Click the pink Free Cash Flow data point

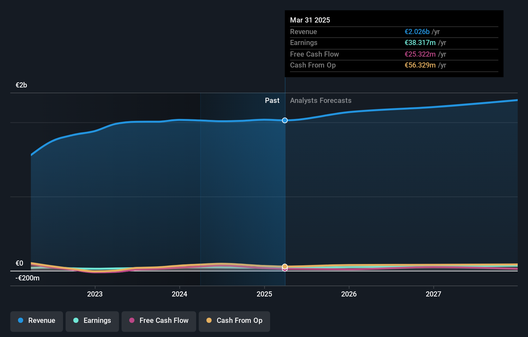tap(285, 269)
